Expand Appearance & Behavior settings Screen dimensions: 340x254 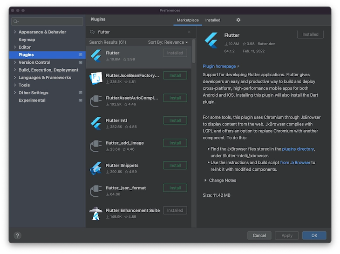pyautogui.click(x=15, y=32)
